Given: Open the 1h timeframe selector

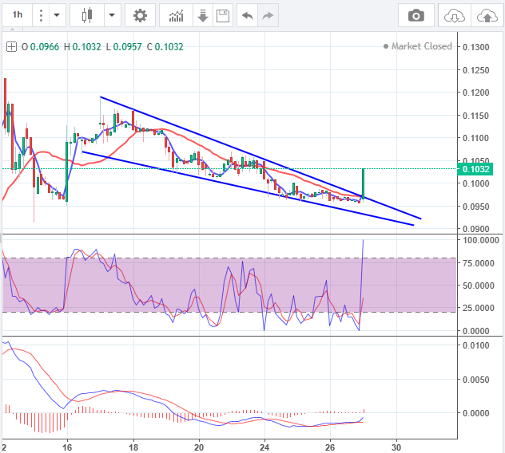Looking at the screenshot, I should point(18,15).
